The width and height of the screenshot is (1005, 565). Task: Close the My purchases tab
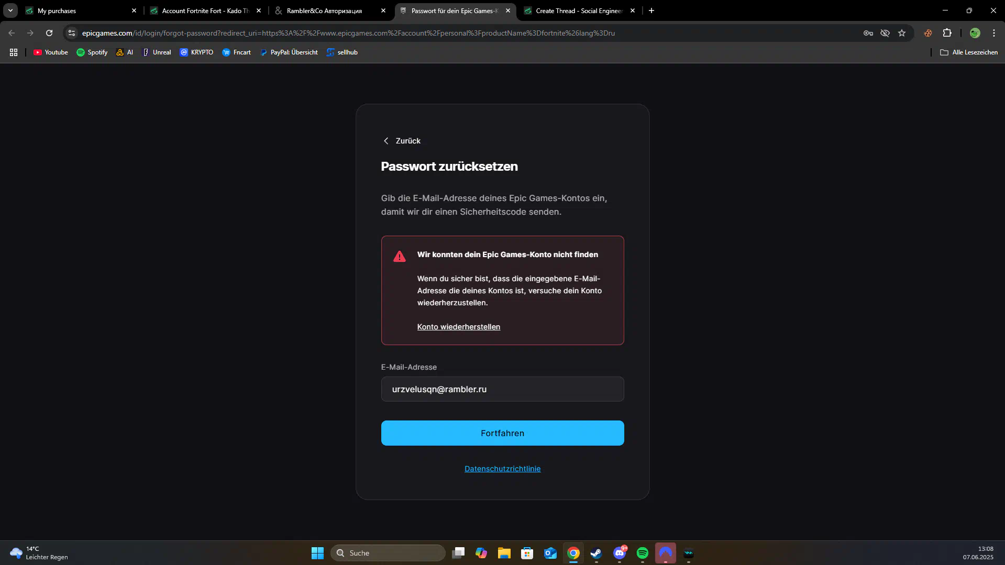pos(134,10)
